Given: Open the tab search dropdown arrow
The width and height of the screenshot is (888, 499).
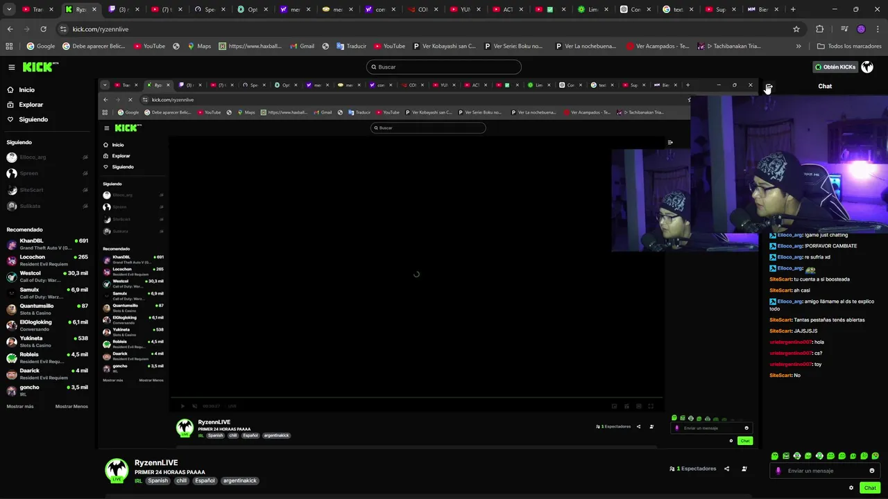Looking at the screenshot, I should tap(9, 10).
